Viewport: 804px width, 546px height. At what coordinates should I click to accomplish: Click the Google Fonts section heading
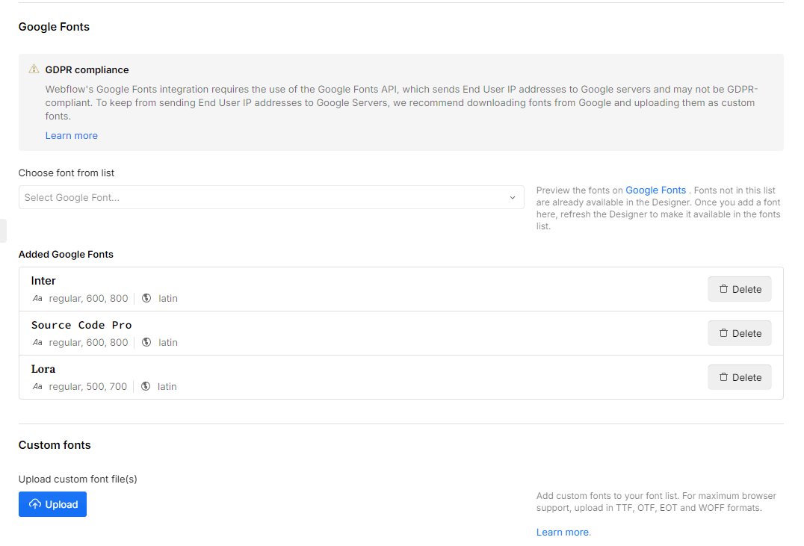pyautogui.click(x=54, y=27)
